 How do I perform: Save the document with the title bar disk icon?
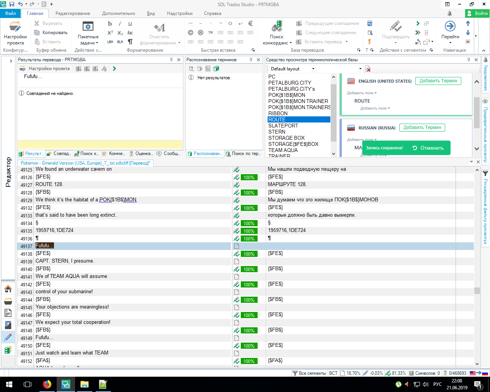(11, 4)
